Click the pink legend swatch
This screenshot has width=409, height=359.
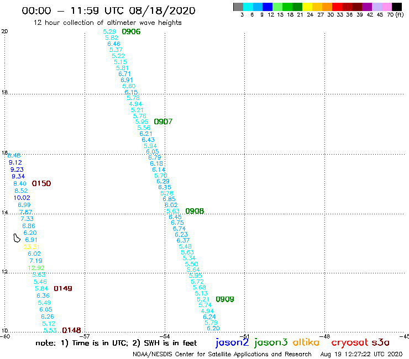coord(386,7)
